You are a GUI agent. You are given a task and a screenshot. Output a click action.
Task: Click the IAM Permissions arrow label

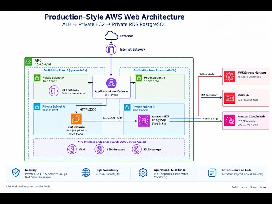[210, 95]
